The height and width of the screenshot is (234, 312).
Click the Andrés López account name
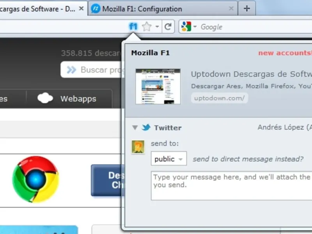click(x=285, y=128)
